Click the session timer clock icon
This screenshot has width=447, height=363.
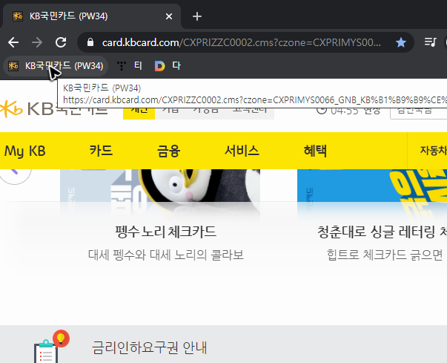pos(322,110)
